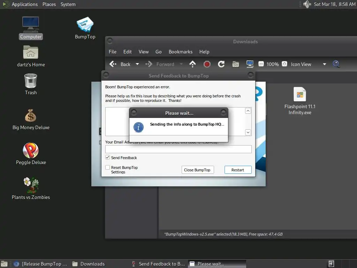Open the Computer desktop icon
The height and width of the screenshot is (268, 357).
pyautogui.click(x=31, y=28)
